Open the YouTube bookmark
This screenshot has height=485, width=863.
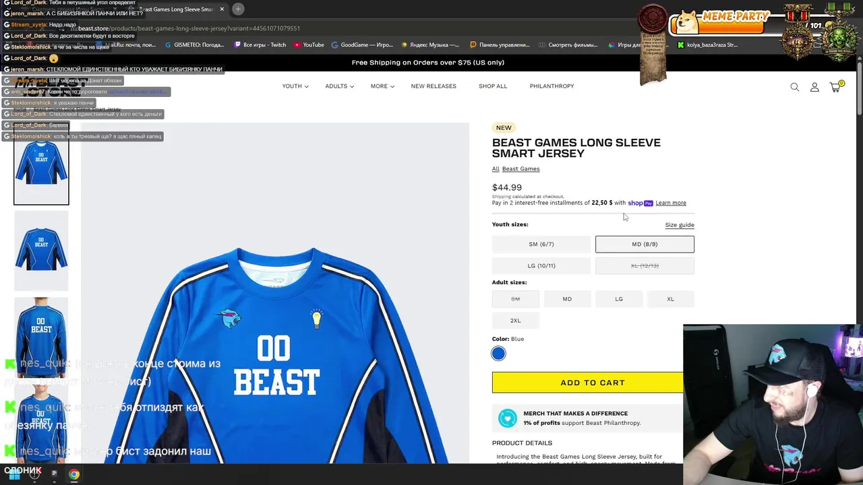point(309,45)
